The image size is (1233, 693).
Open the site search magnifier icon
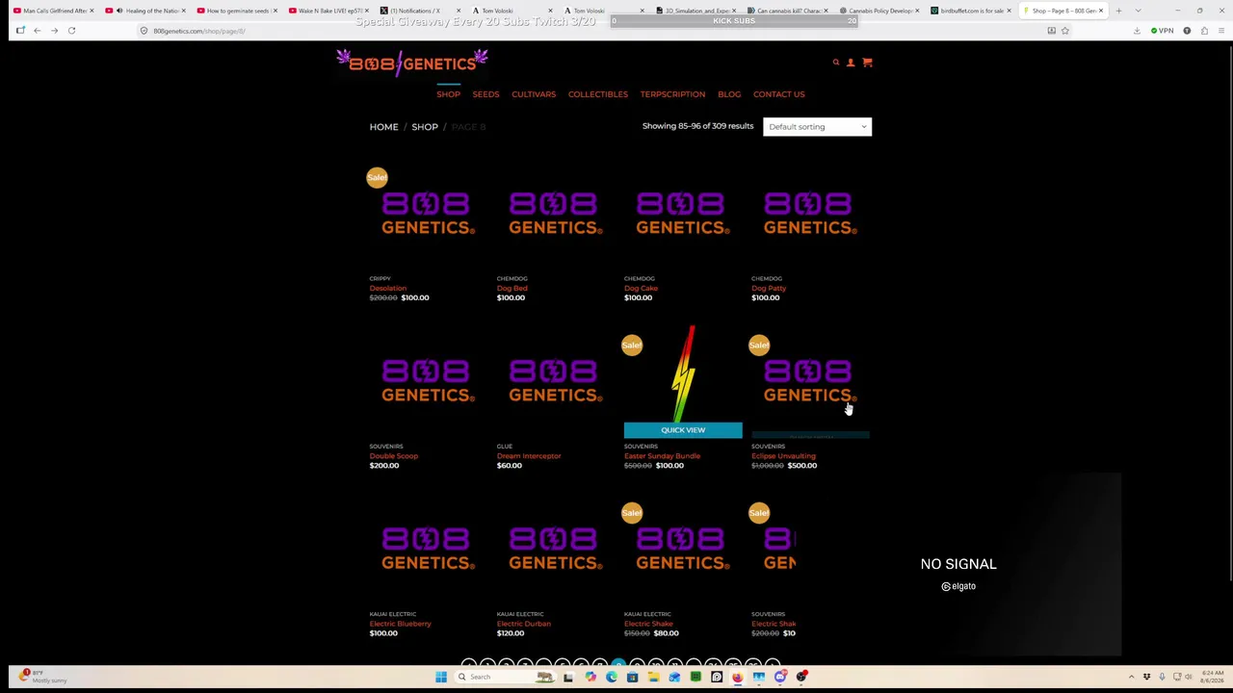[836, 63]
